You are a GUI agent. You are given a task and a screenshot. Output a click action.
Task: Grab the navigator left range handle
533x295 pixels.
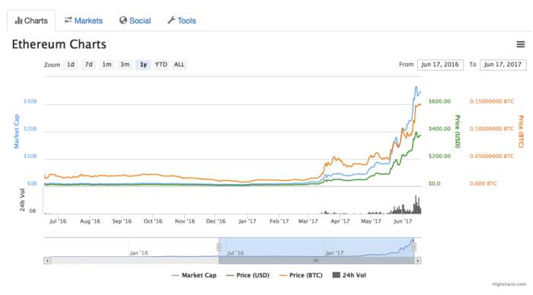point(219,247)
